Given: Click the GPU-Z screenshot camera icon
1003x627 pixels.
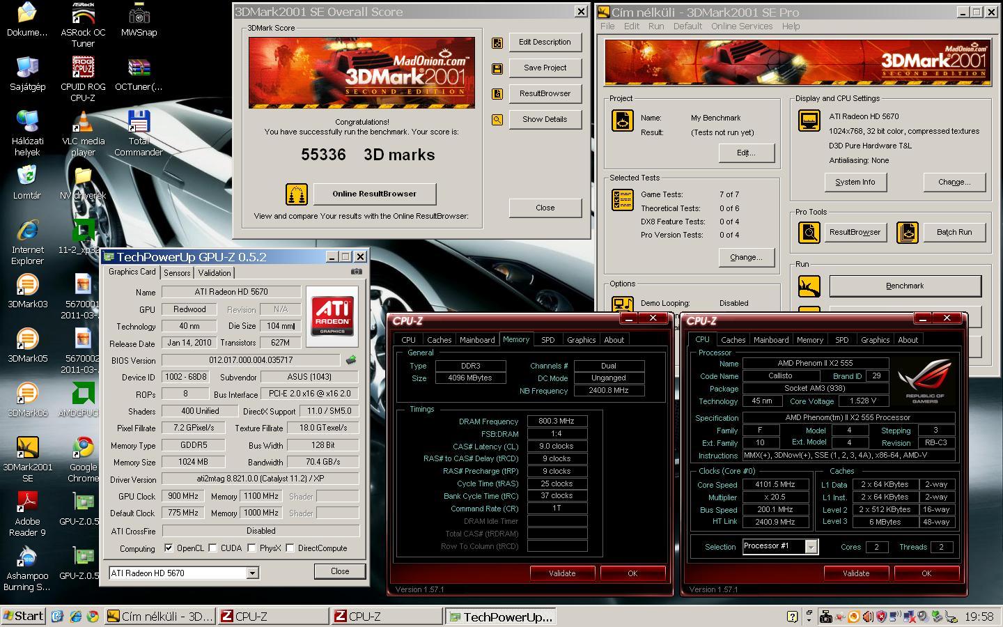Looking at the screenshot, I should (357, 272).
